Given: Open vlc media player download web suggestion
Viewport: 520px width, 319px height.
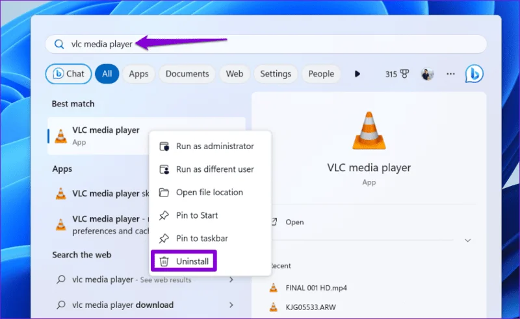Looking at the screenshot, I should pyautogui.click(x=123, y=305).
